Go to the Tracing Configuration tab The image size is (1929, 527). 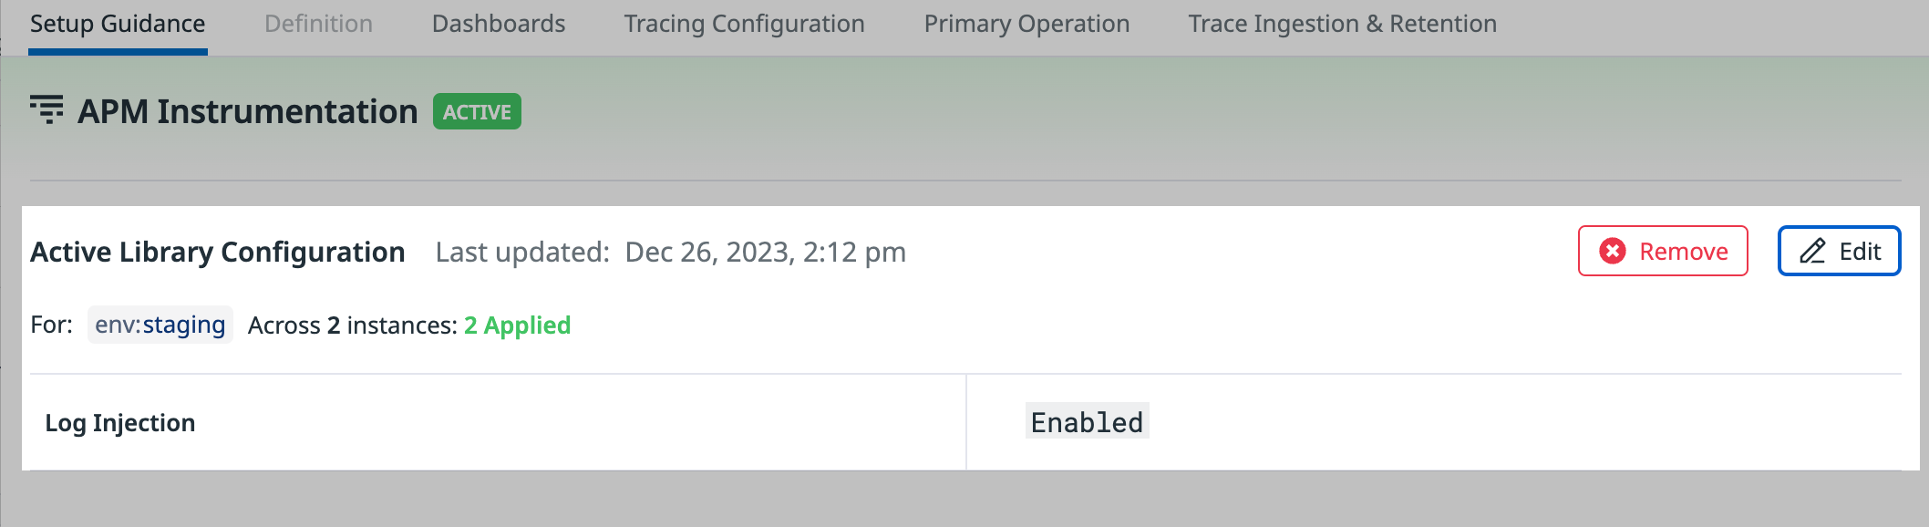click(x=745, y=25)
